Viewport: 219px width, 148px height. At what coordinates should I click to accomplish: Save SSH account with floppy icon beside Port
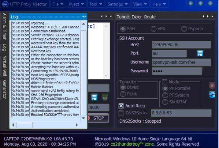(x=200, y=53)
